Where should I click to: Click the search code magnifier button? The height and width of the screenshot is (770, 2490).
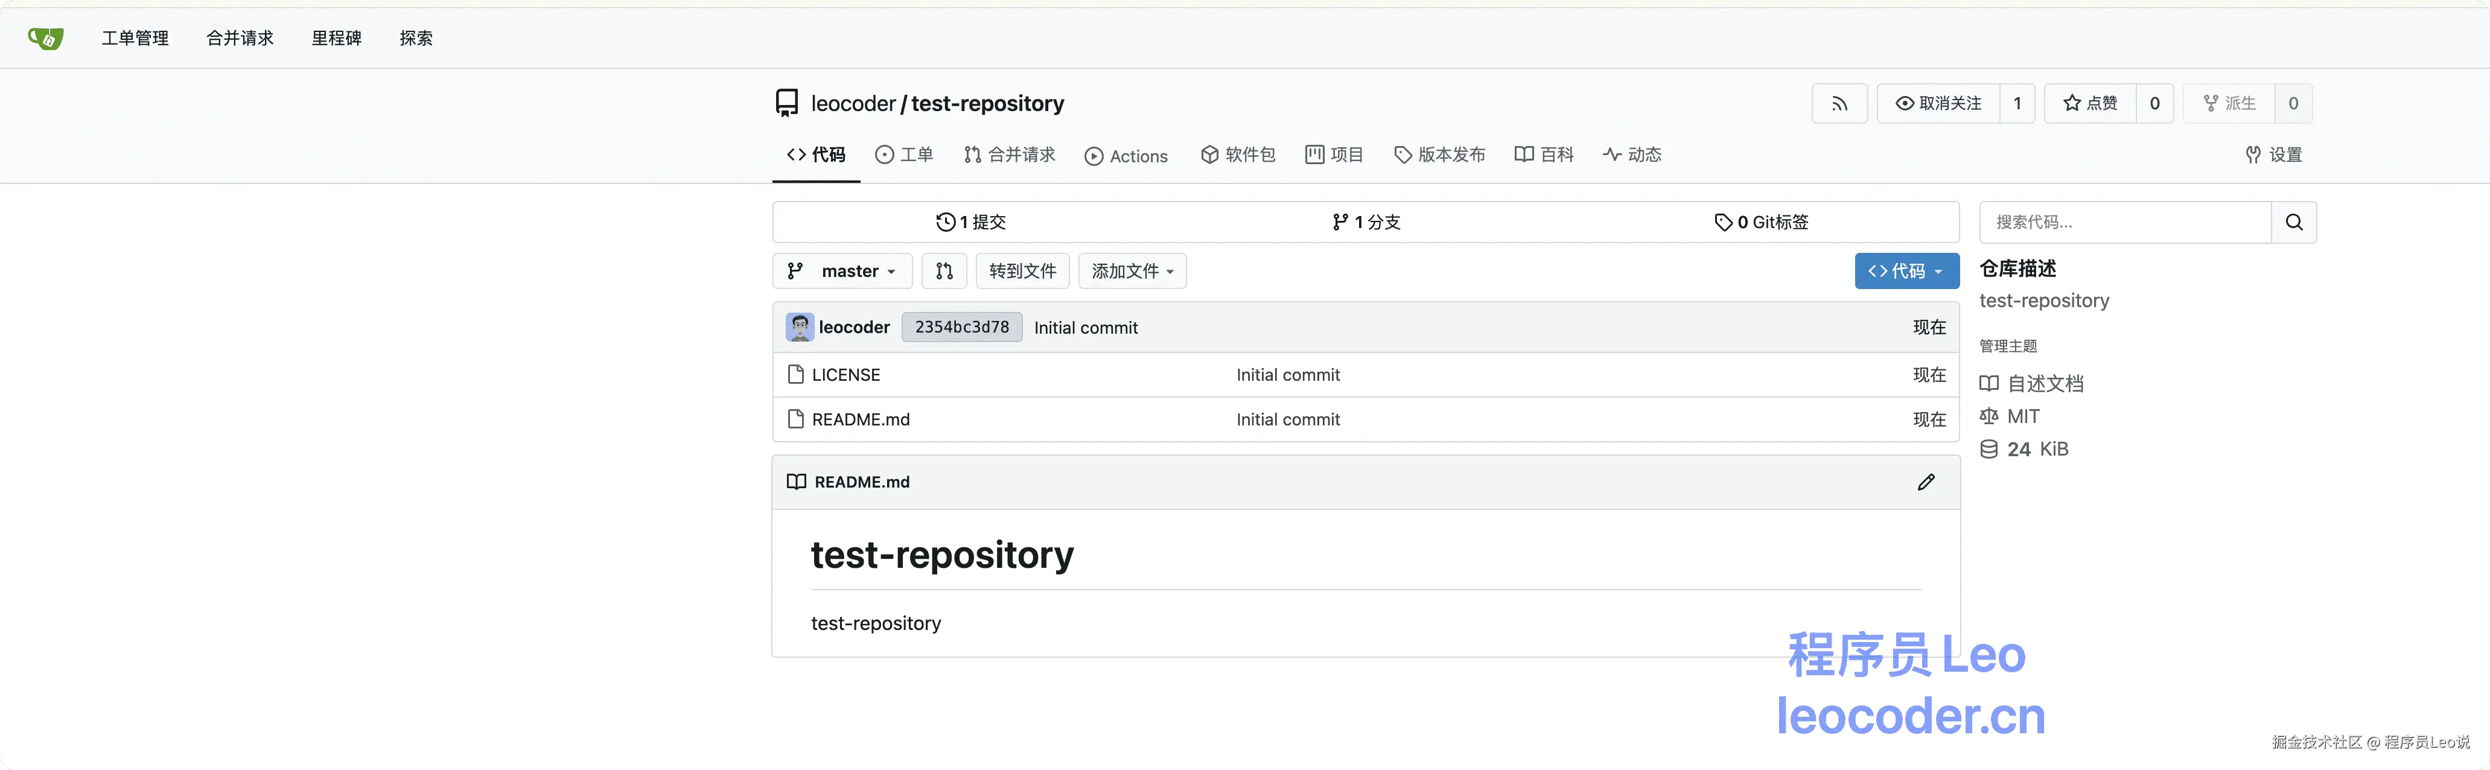click(x=2293, y=222)
